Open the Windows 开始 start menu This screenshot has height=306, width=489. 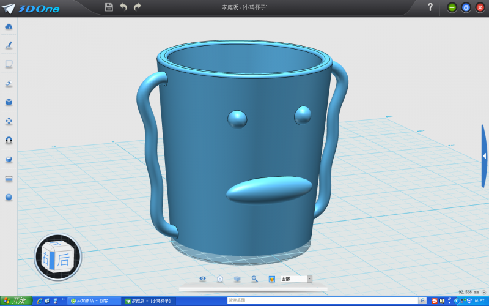(17, 300)
